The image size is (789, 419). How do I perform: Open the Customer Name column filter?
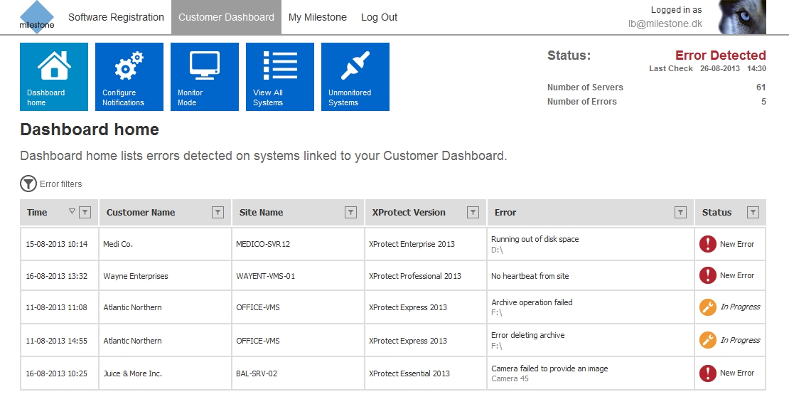(218, 213)
